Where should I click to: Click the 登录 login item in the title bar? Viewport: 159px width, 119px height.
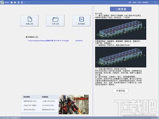coord(130,2)
